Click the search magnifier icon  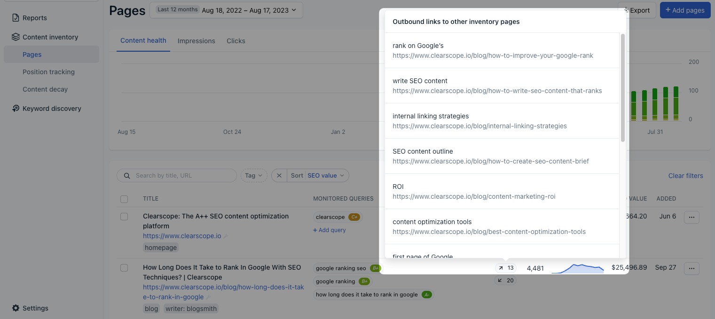pos(127,176)
